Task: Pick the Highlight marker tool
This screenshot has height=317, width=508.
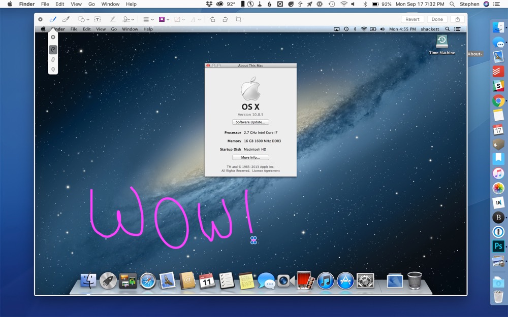Action: pos(112,19)
